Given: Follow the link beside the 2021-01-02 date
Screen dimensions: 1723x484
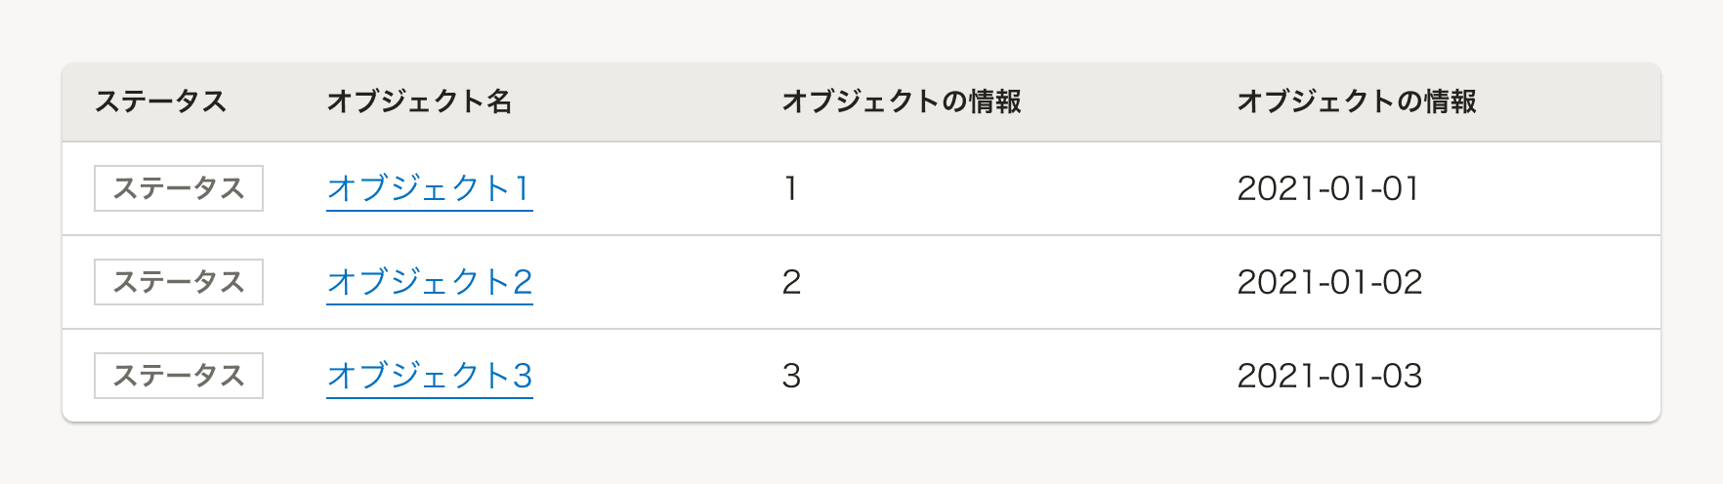Looking at the screenshot, I should (x=429, y=282).
